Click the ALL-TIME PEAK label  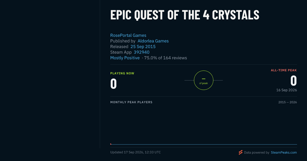click(284, 70)
